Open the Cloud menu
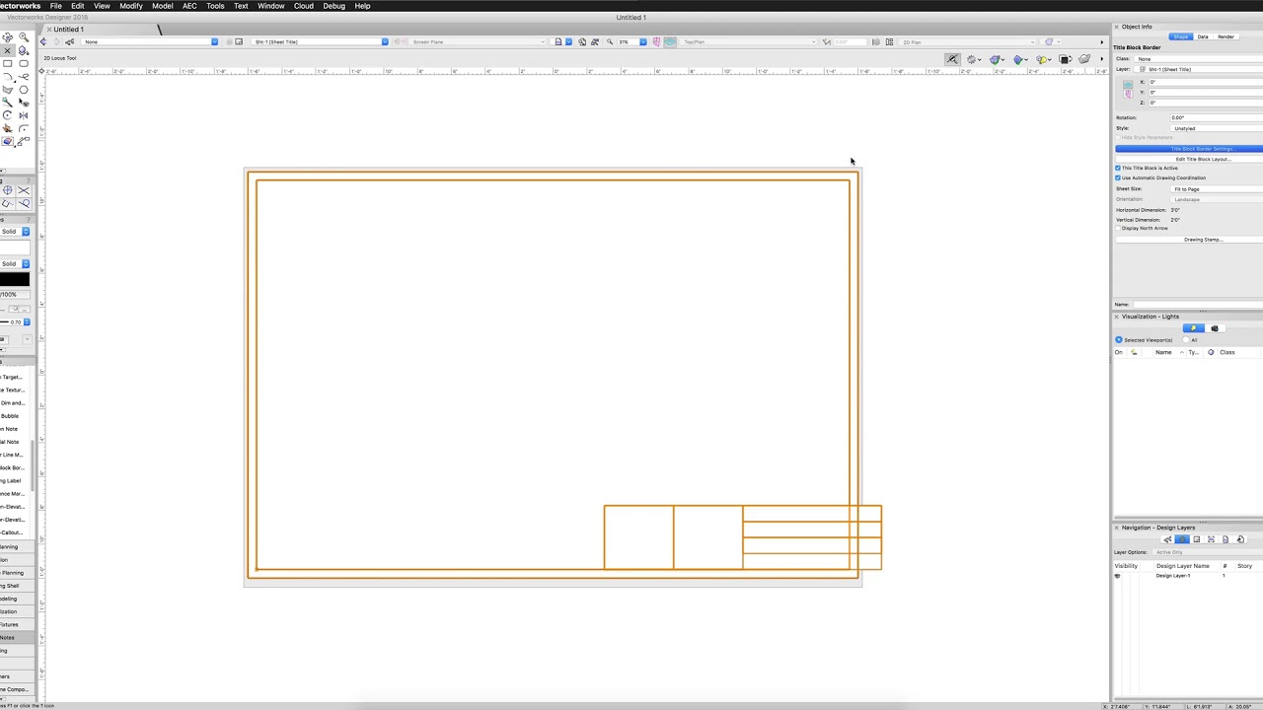 304,6
